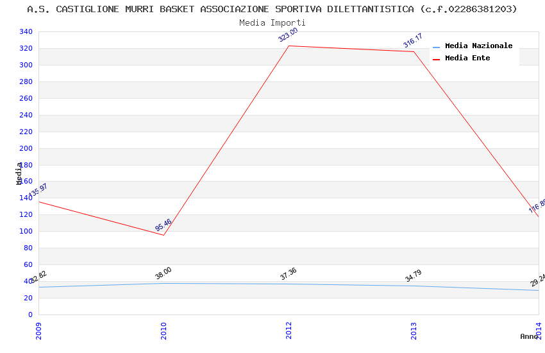
Task: Click the 2009 x-axis year label
Action: pos(38,331)
